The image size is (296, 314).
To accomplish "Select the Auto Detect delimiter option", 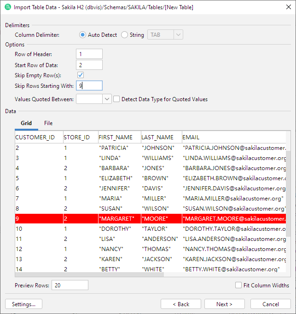I will tap(83, 34).
